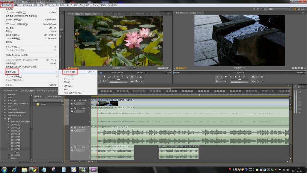Select メディア(M)... export option

pyautogui.click(x=70, y=72)
